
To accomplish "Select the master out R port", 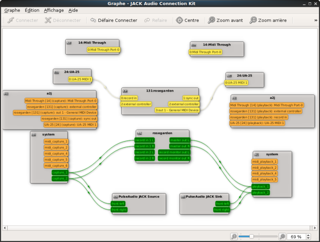I will tap(180, 146).
